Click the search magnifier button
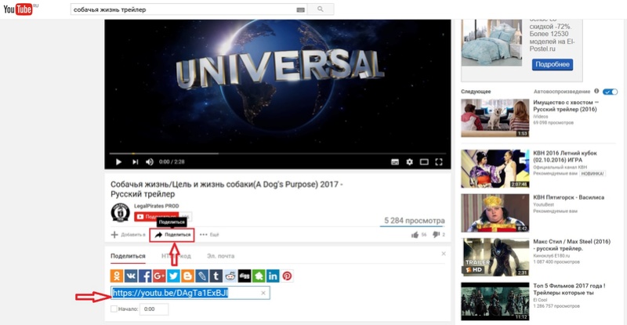Viewport: 627px width, 325px height. point(321,9)
